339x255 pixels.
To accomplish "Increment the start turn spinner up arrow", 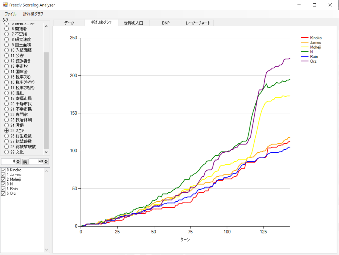I will click(x=18, y=160).
